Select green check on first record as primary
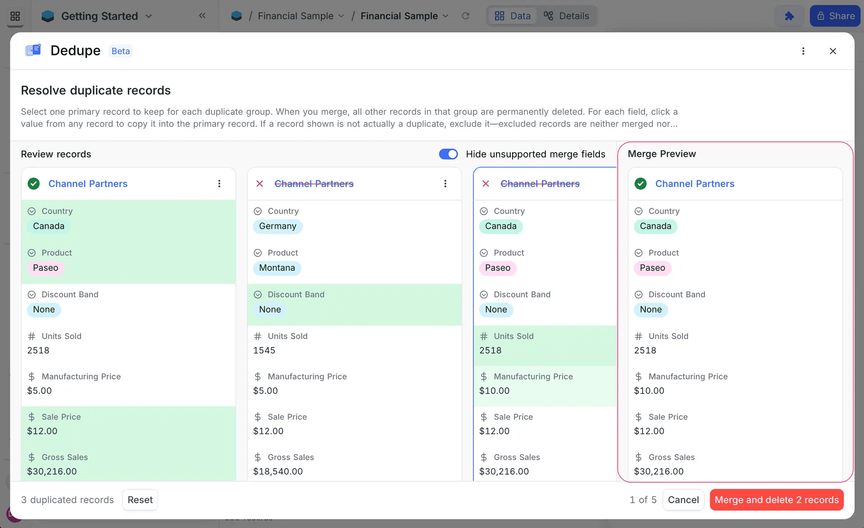 [x=34, y=183]
